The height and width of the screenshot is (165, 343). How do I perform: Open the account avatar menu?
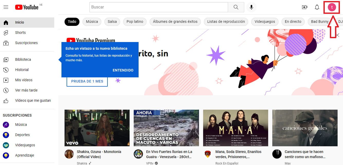click(x=332, y=7)
